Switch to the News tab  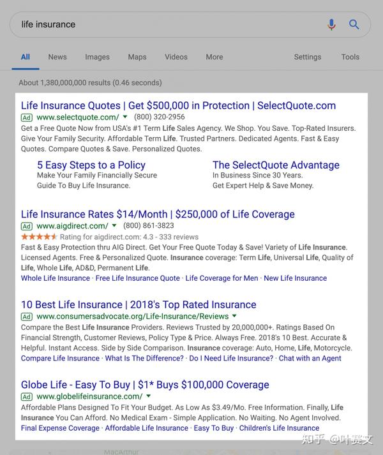coord(57,57)
